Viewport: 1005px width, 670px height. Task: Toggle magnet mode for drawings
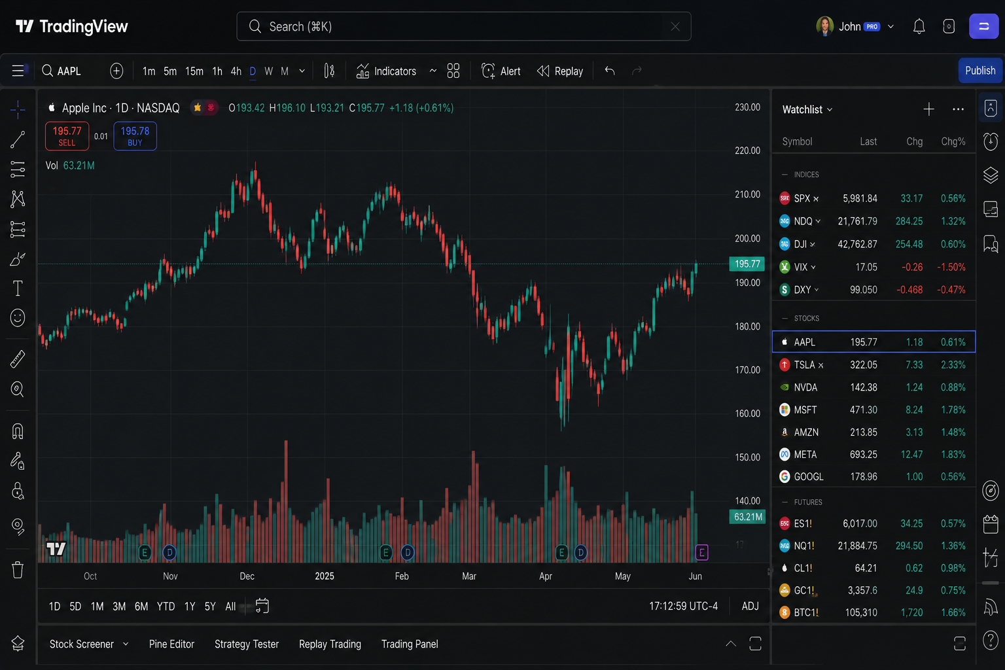pyautogui.click(x=18, y=431)
